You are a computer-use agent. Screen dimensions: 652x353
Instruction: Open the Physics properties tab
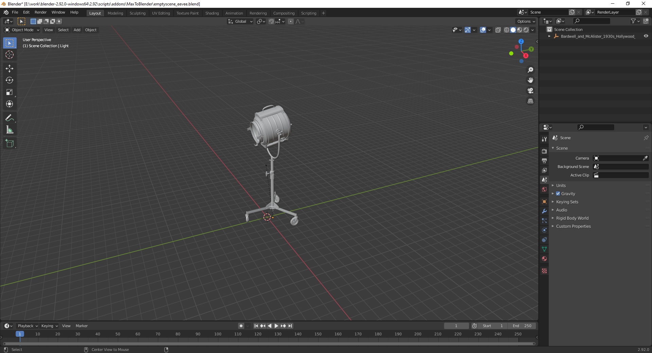click(544, 230)
